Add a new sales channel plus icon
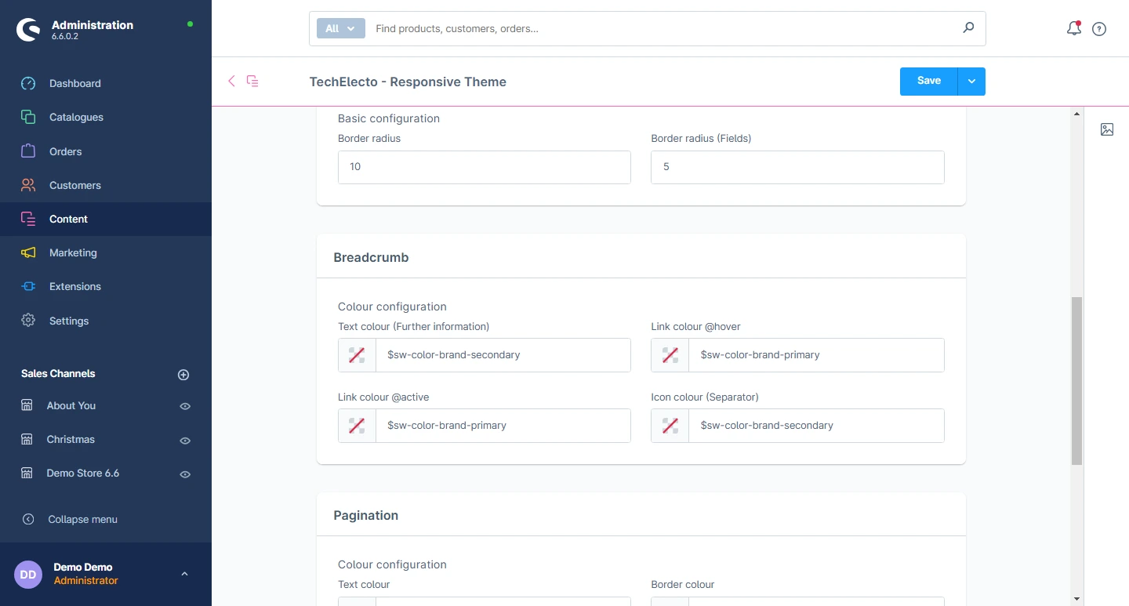Screen dimensions: 1129x606 click(183, 375)
